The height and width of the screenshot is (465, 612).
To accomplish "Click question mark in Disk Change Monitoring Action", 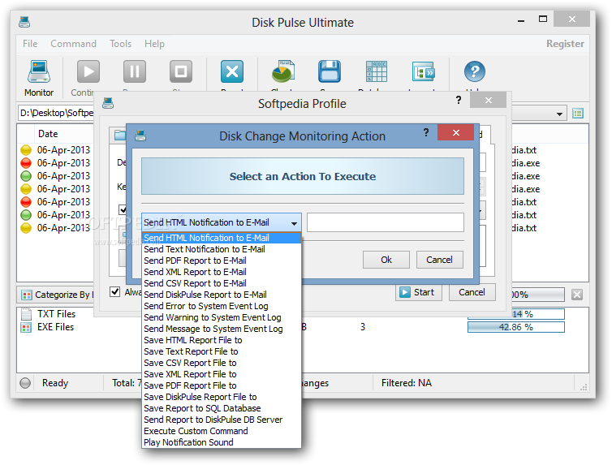I will coord(426,132).
